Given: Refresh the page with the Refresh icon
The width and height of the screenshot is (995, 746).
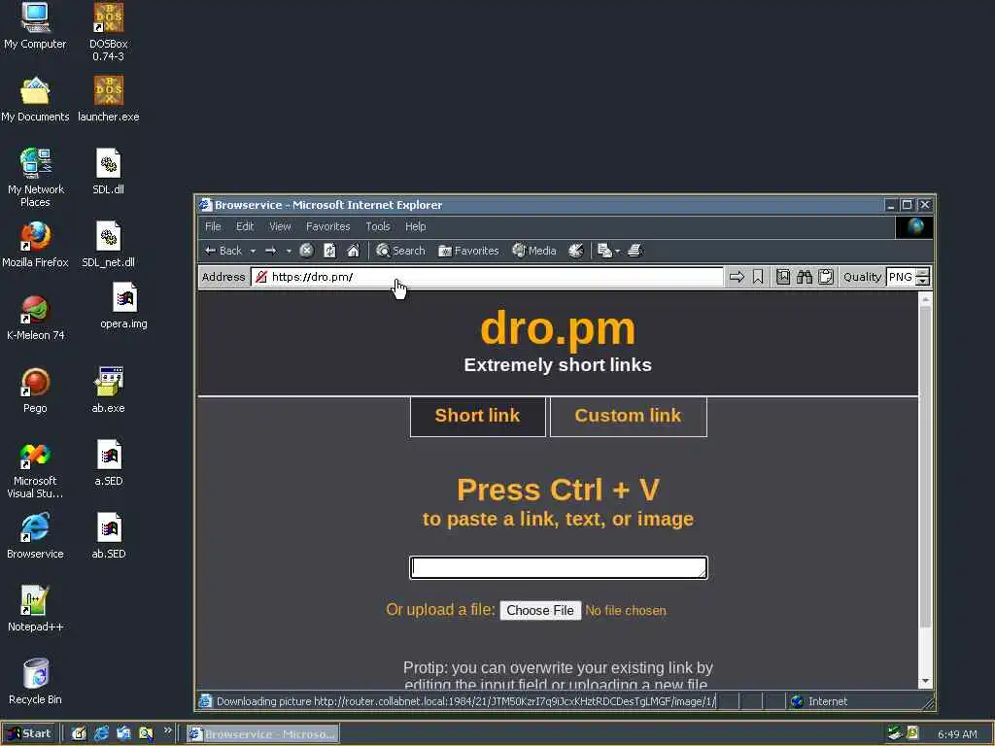Looking at the screenshot, I should 330,251.
